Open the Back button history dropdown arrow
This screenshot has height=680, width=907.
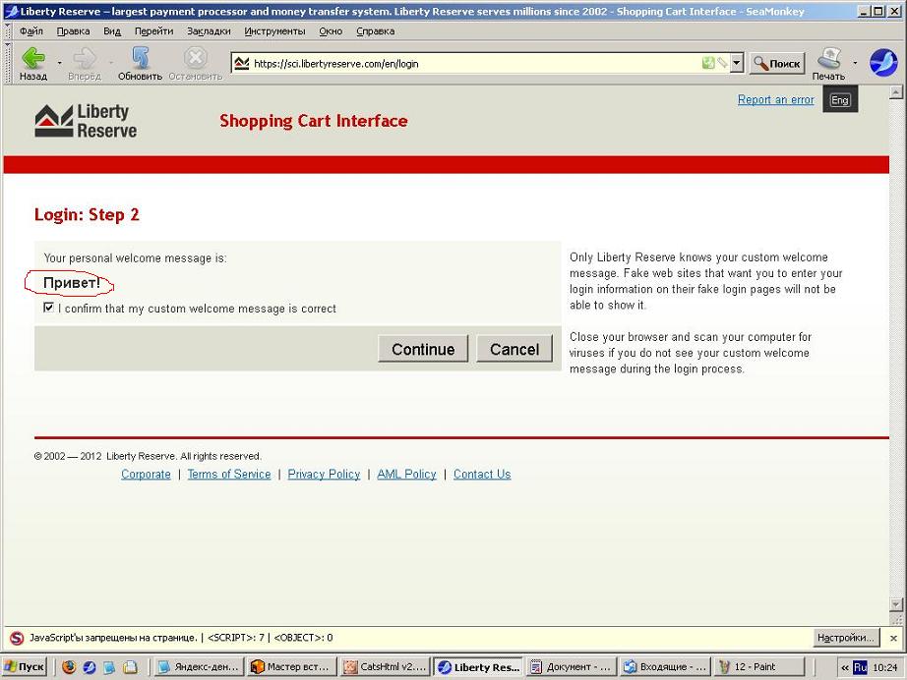(59, 62)
